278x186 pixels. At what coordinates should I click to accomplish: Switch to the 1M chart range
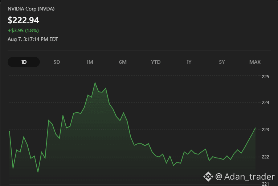[90, 62]
